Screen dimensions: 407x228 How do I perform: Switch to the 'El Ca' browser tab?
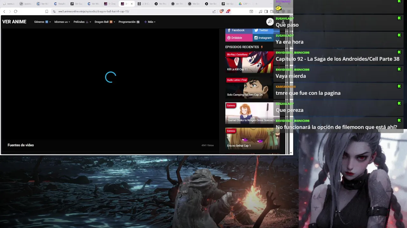tap(144, 4)
